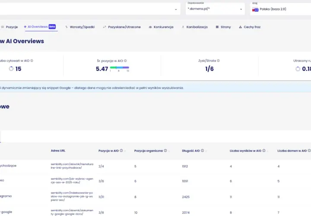Sort by the Długość AIO column

[x=191, y=151]
